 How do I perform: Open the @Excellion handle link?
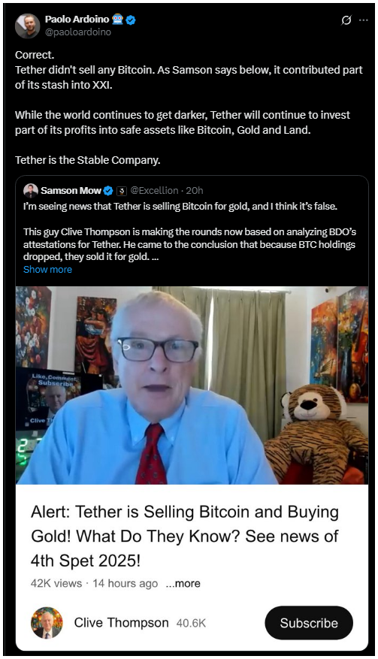point(154,191)
